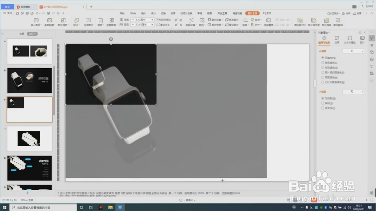Click the Rotate (旋转) icon

245,20
